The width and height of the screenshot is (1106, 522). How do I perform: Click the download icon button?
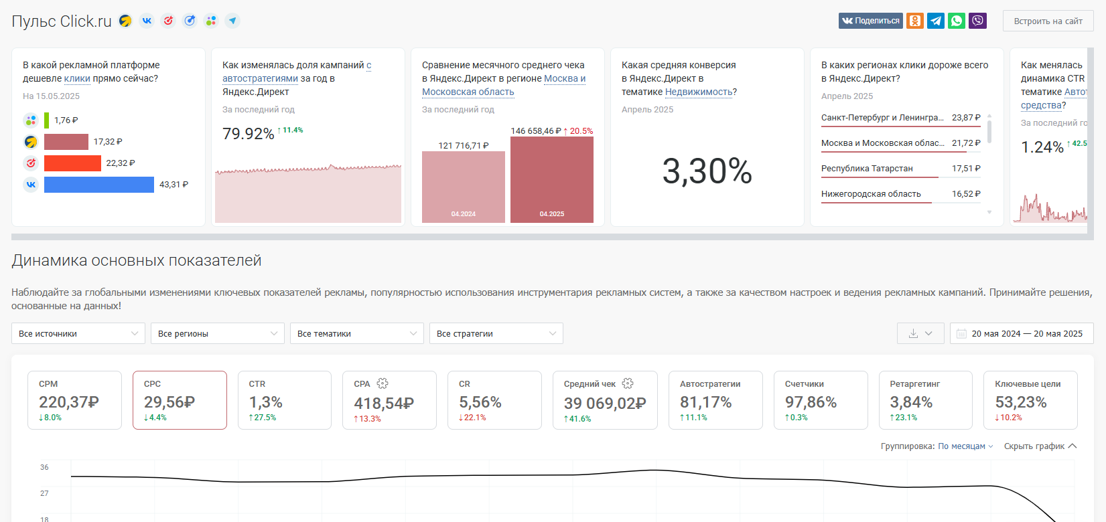[913, 333]
